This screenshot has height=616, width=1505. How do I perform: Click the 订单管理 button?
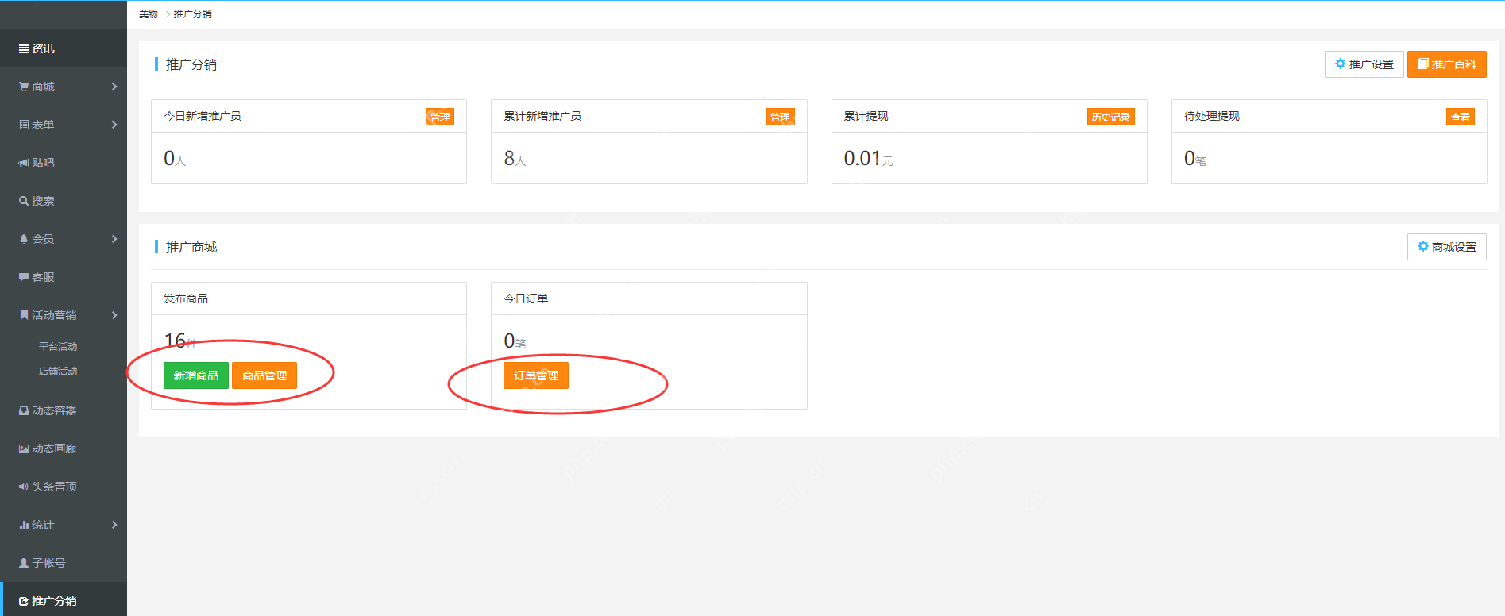(x=536, y=375)
